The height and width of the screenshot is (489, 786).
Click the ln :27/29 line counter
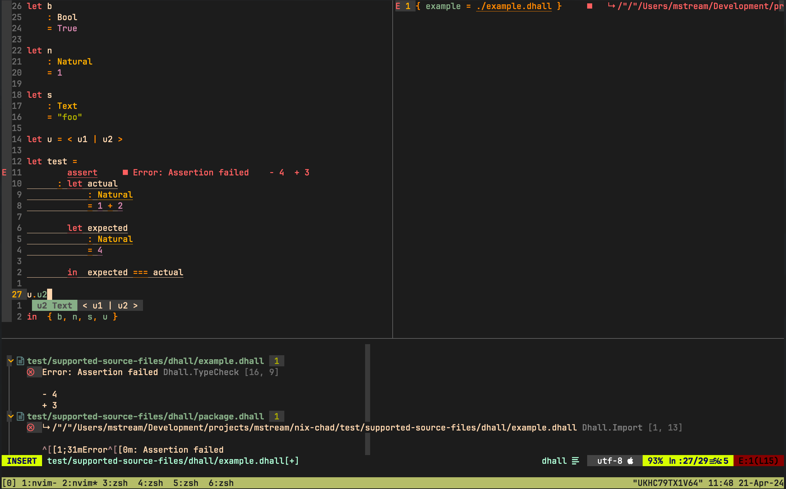pyautogui.click(x=688, y=461)
